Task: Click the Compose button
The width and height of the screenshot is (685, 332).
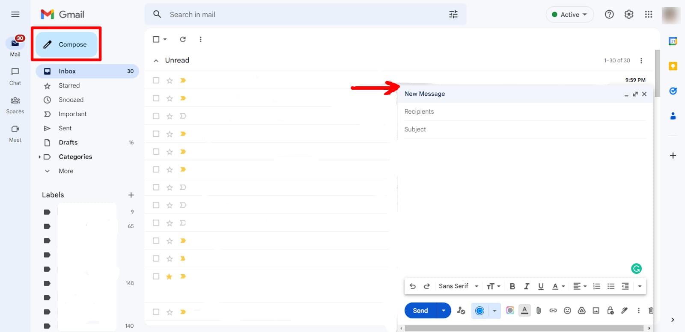Action: click(x=66, y=44)
